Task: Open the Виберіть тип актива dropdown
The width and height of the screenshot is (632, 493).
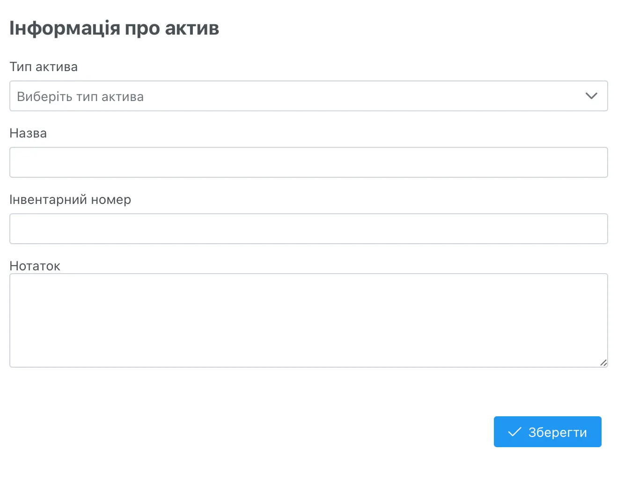Action: click(x=309, y=96)
